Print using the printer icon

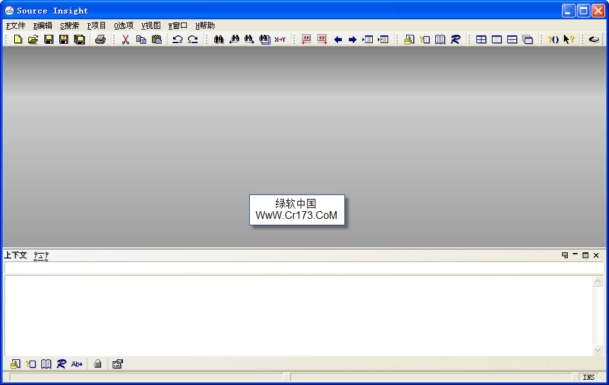100,39
